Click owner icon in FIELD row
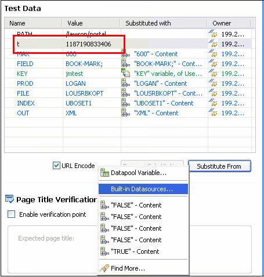Viewport: 264px width, 277px height. (x=213, y=63)
